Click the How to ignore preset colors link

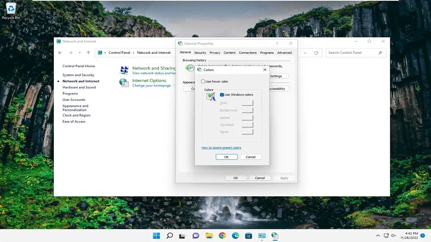pos(221,148)
